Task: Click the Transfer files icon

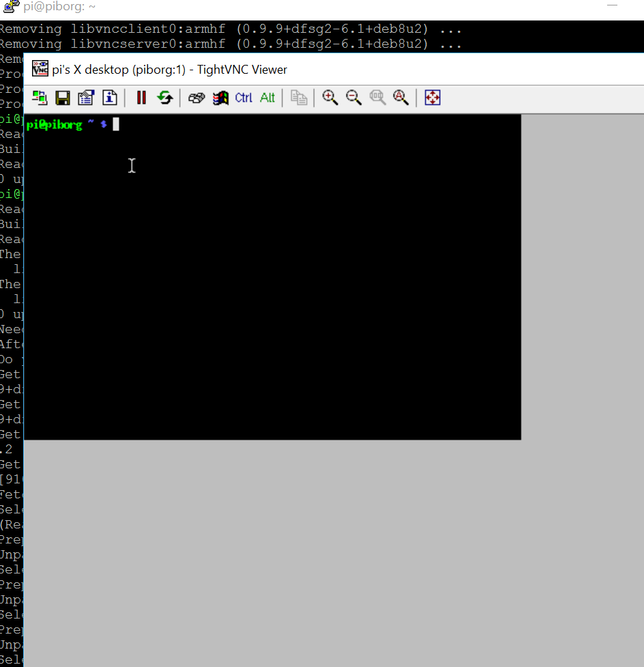Action: click(299, 98)
